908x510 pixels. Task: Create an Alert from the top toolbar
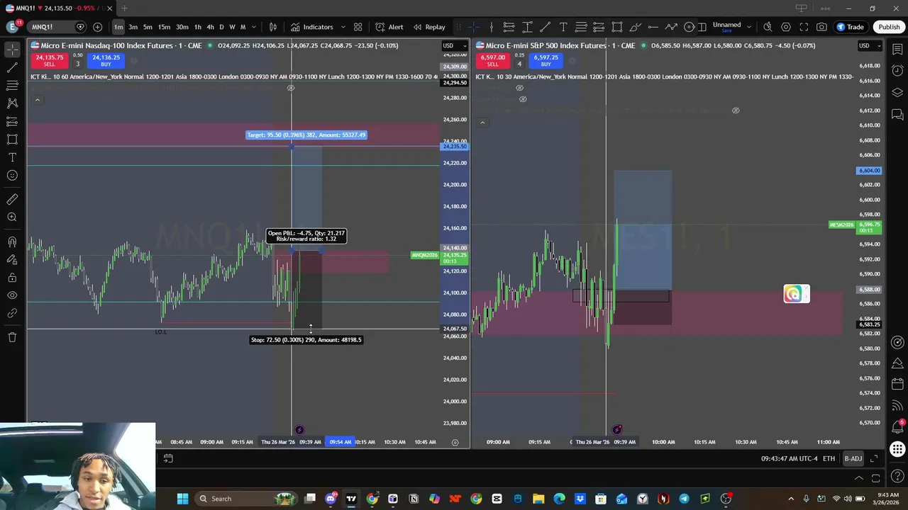pos(389,27)
